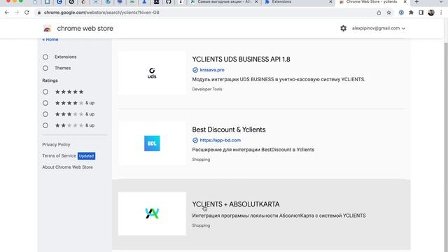
Task: Click the Developer Tools category label
Action: (207, 89)
